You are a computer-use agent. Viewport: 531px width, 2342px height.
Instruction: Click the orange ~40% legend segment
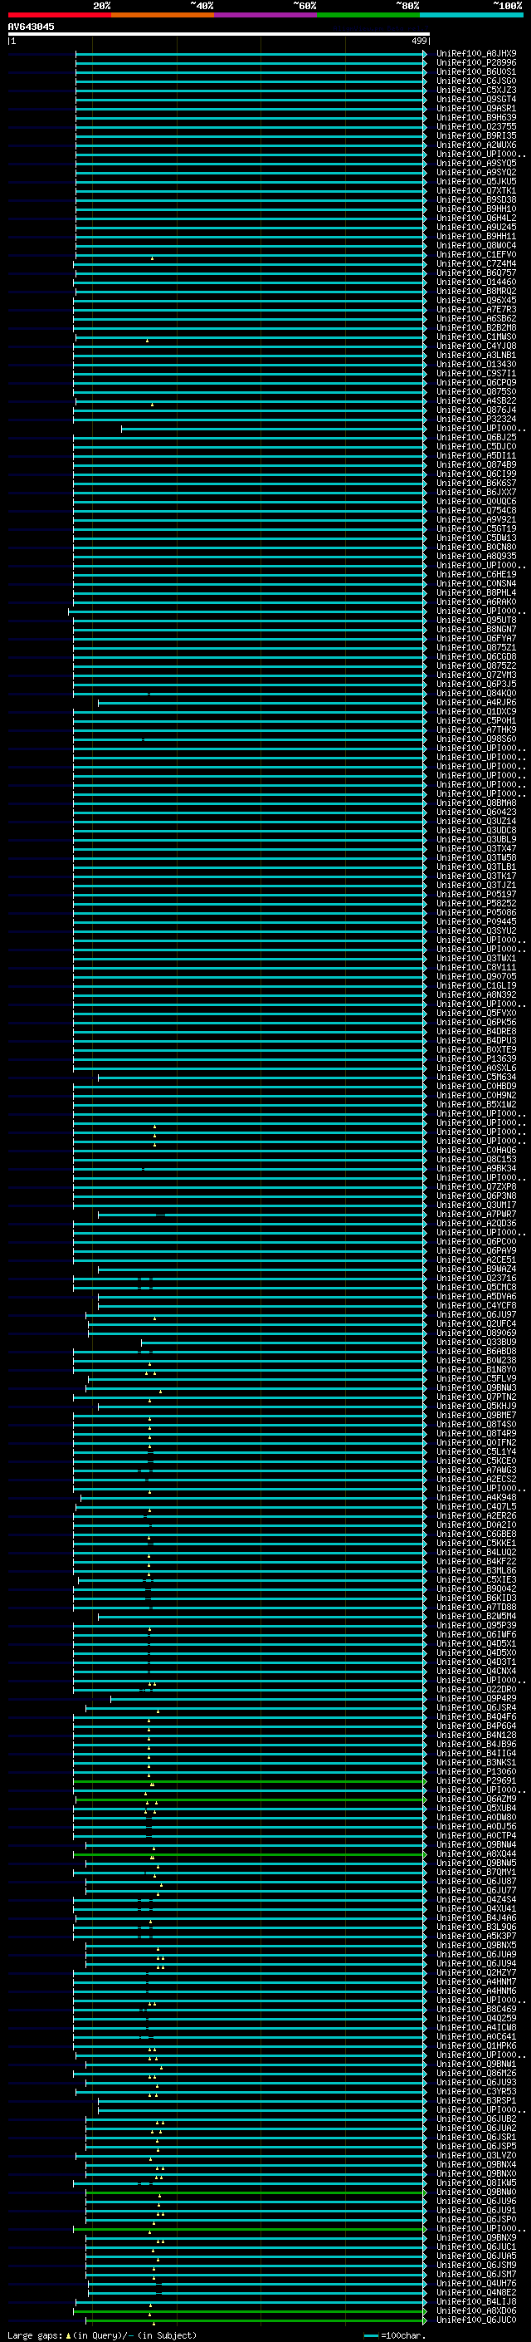(x=163, y=16)
